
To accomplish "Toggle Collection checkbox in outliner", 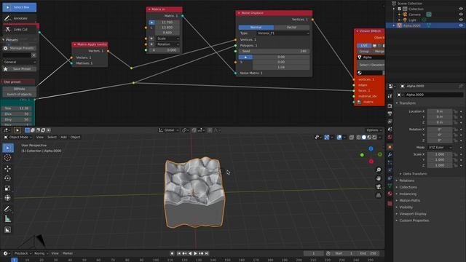I will (x=400, y=9).
